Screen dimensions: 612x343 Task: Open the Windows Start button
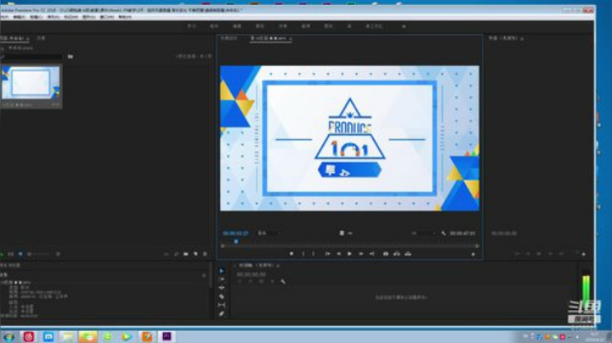(8, 337)
